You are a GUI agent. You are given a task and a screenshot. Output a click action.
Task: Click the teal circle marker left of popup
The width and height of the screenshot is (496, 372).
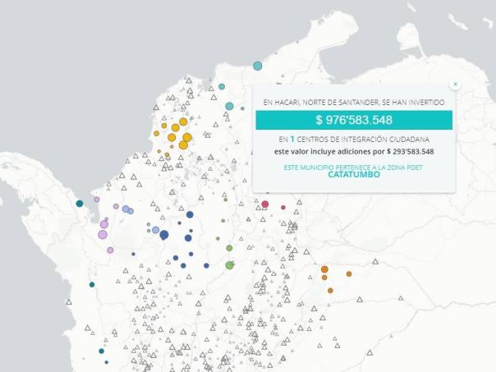(229, 106)
